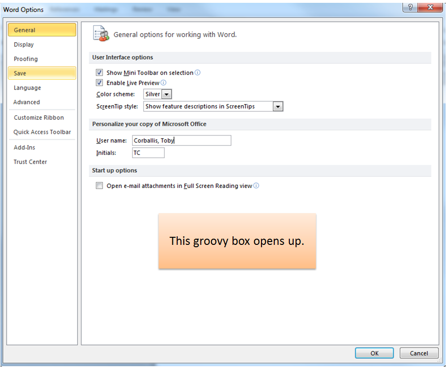Click the 'Color scheme:' label

coord(116,94)
